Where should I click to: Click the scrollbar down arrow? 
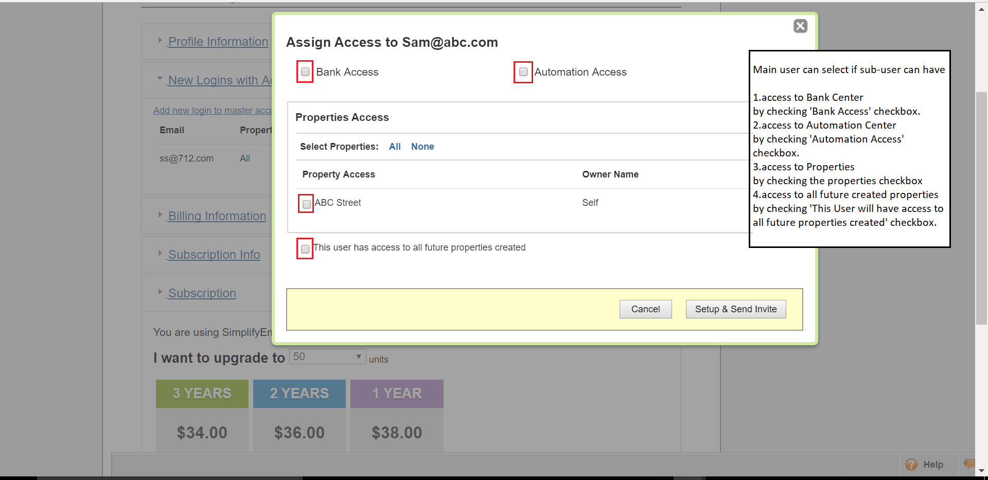pyautogui.click(x=981, y=471)
